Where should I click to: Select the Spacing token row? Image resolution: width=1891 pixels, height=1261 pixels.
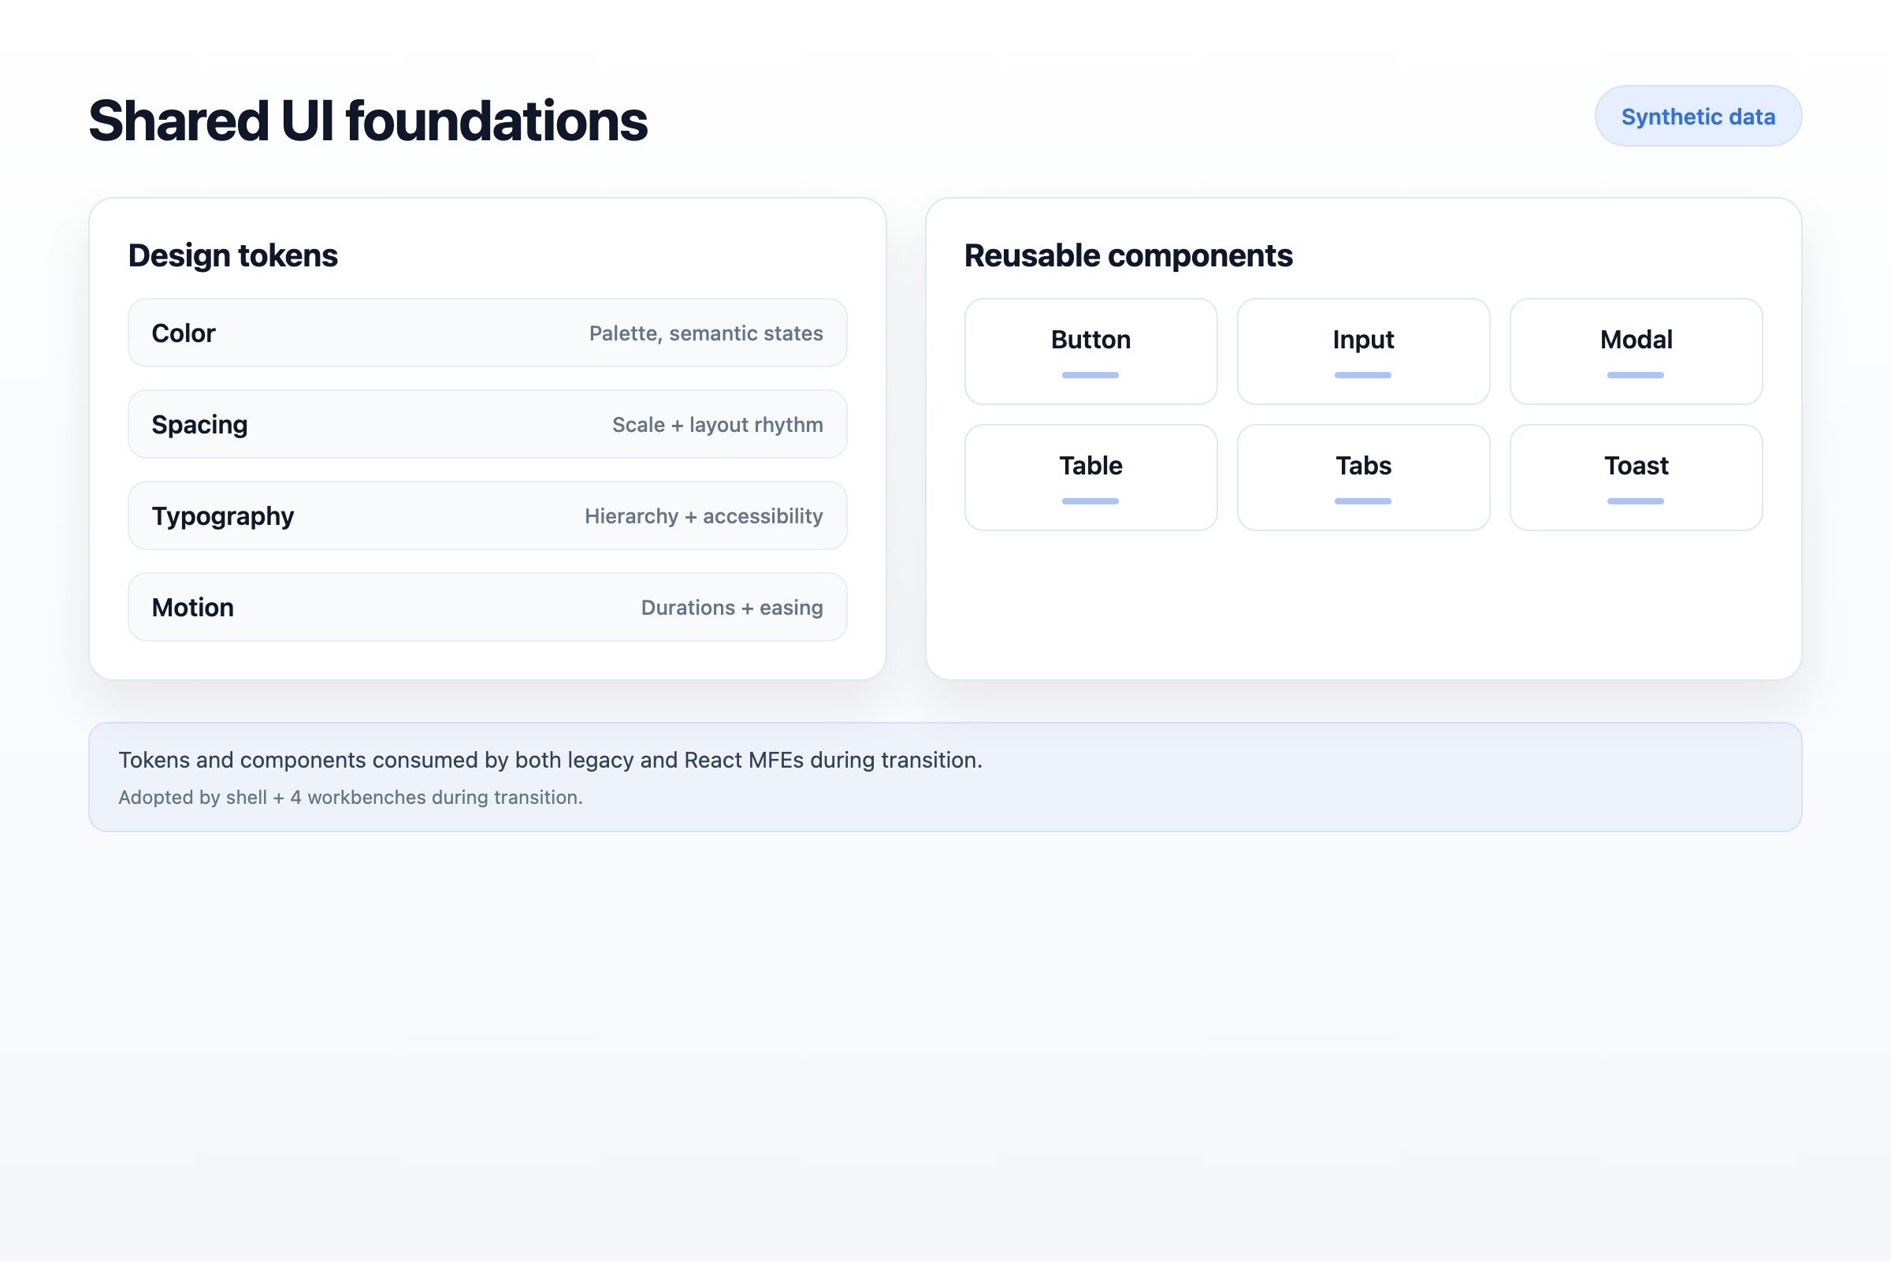486,424
